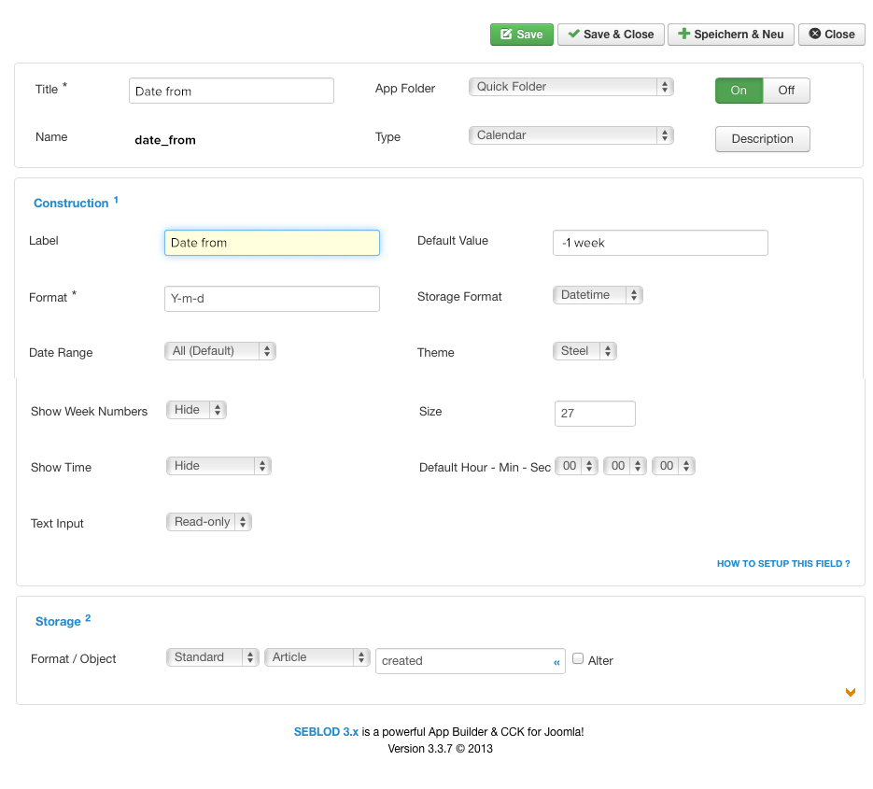873x789 pixels.
Task: Click the orange chevron in the Storage panel
Action: coord(851,692)
